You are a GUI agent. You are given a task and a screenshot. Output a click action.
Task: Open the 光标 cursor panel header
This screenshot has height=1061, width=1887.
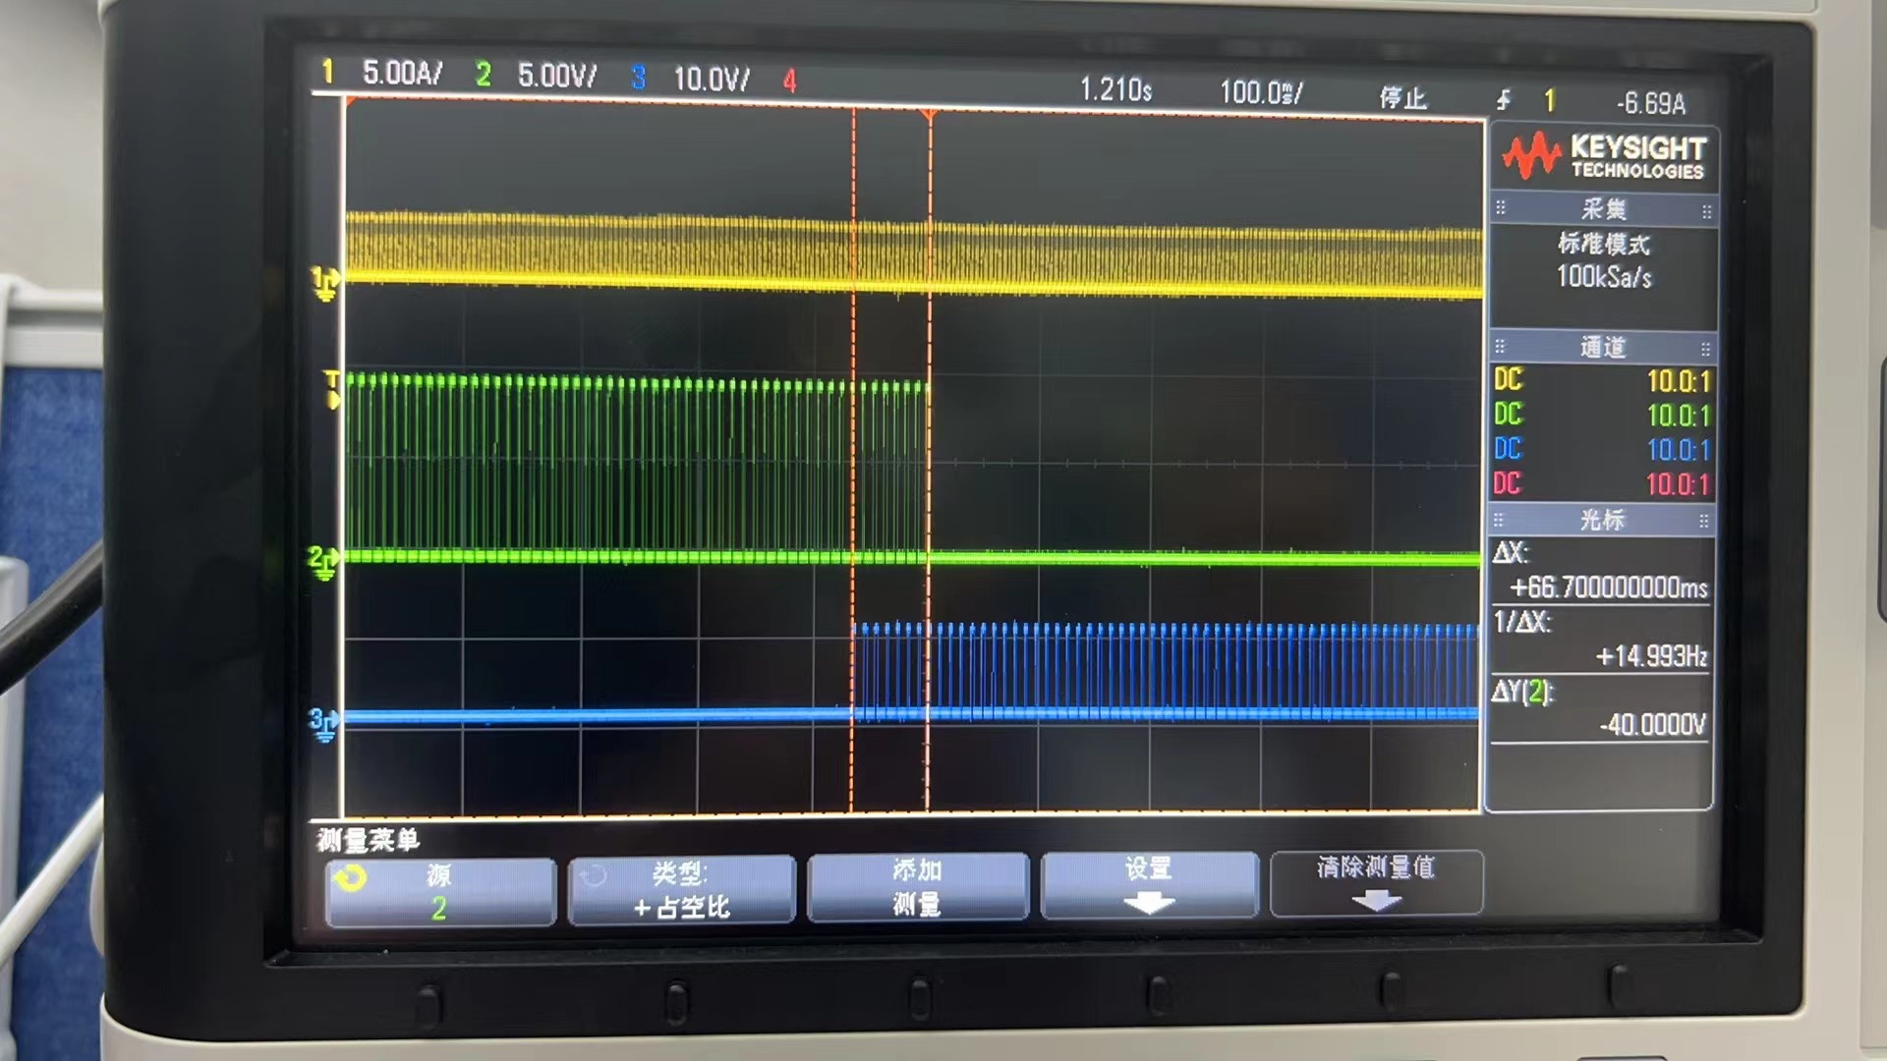coord(1603,520)
